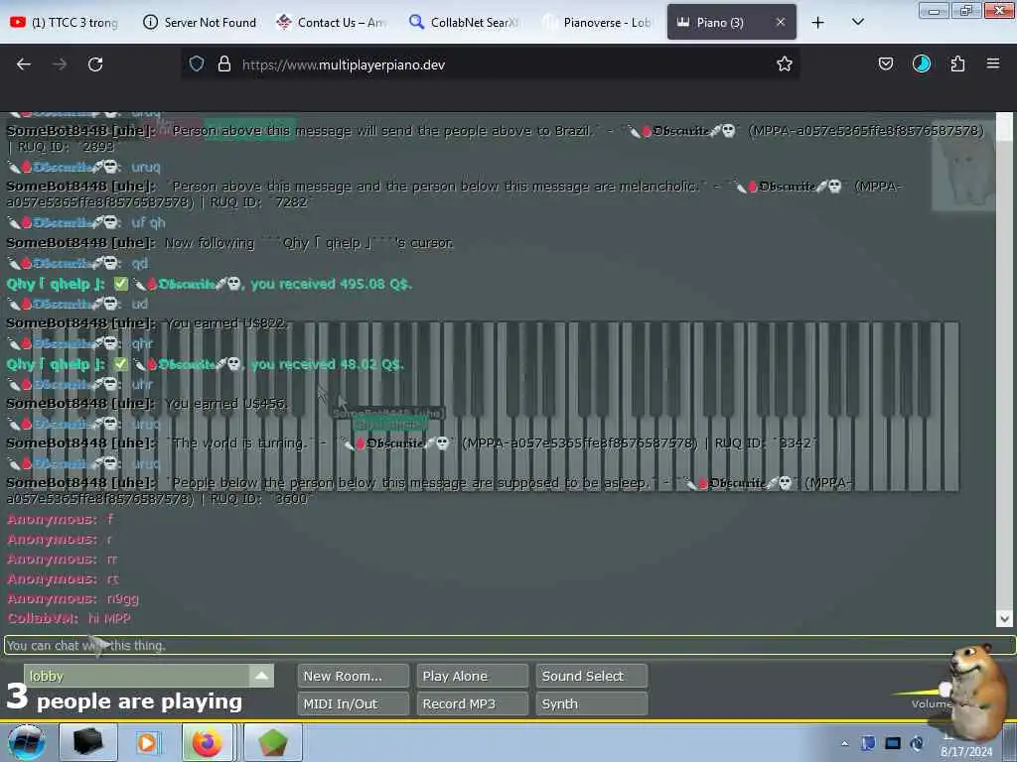Open the Windows Start orb
1017x762 pixels.
point(26,742)
